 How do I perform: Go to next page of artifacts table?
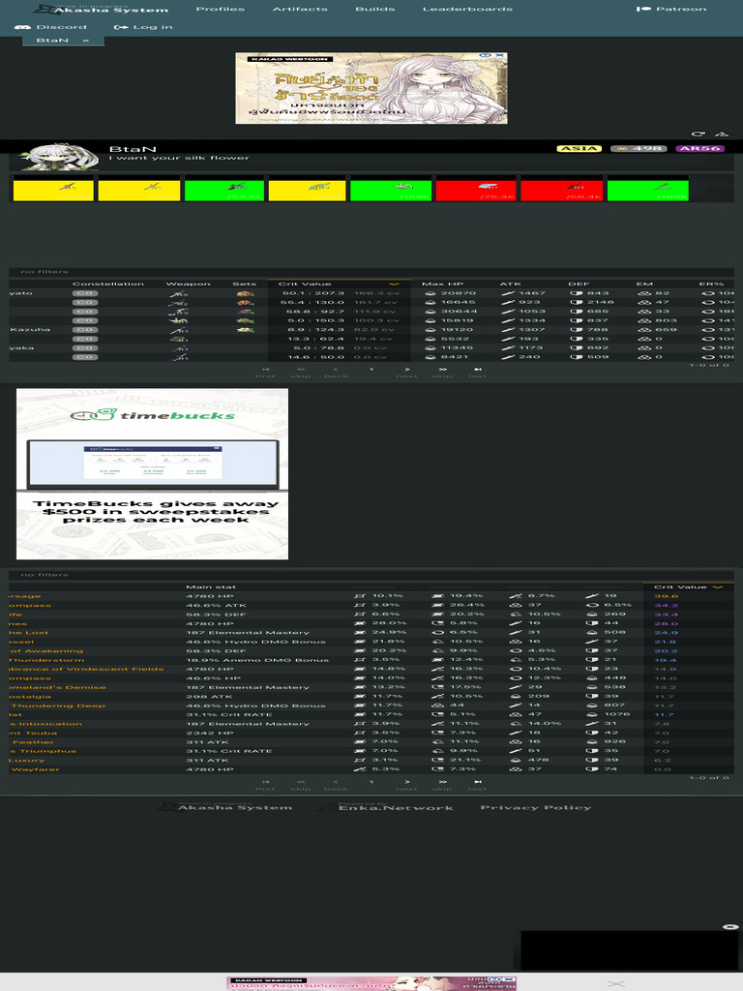coord(407,782)
